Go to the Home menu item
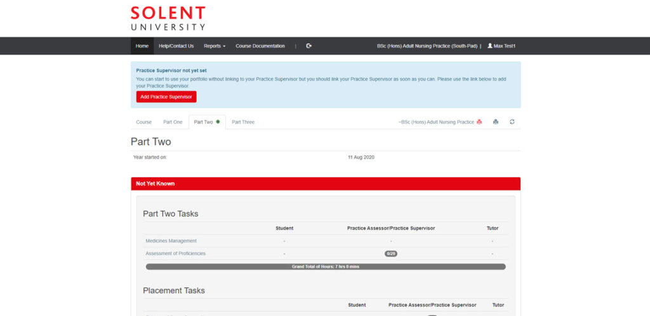Image resolution: width=650 pixels, height=316 pixels. coord(142,46)
